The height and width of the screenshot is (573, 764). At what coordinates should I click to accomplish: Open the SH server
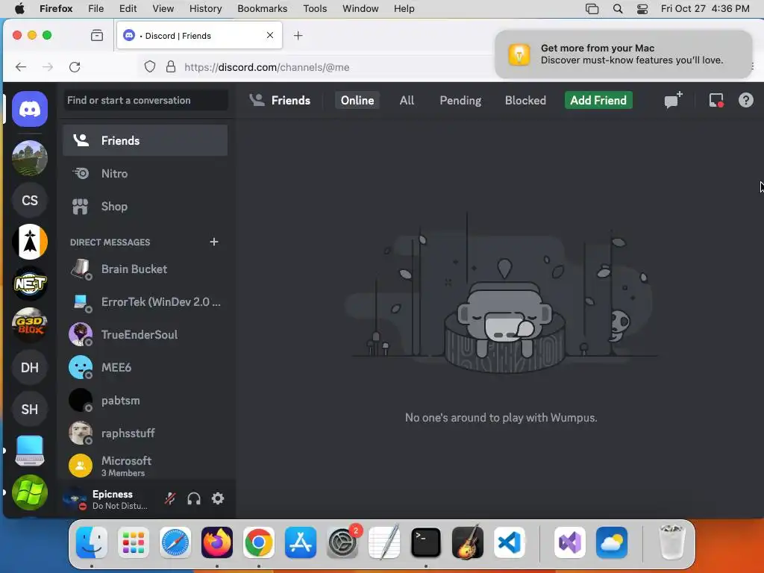(x=30, y=409)
